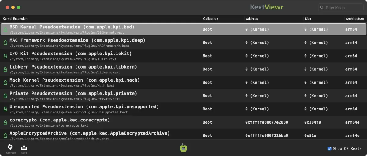Click size value 0x51e
This screenshot has width=367, height=156.
click(x=310, y=136)
